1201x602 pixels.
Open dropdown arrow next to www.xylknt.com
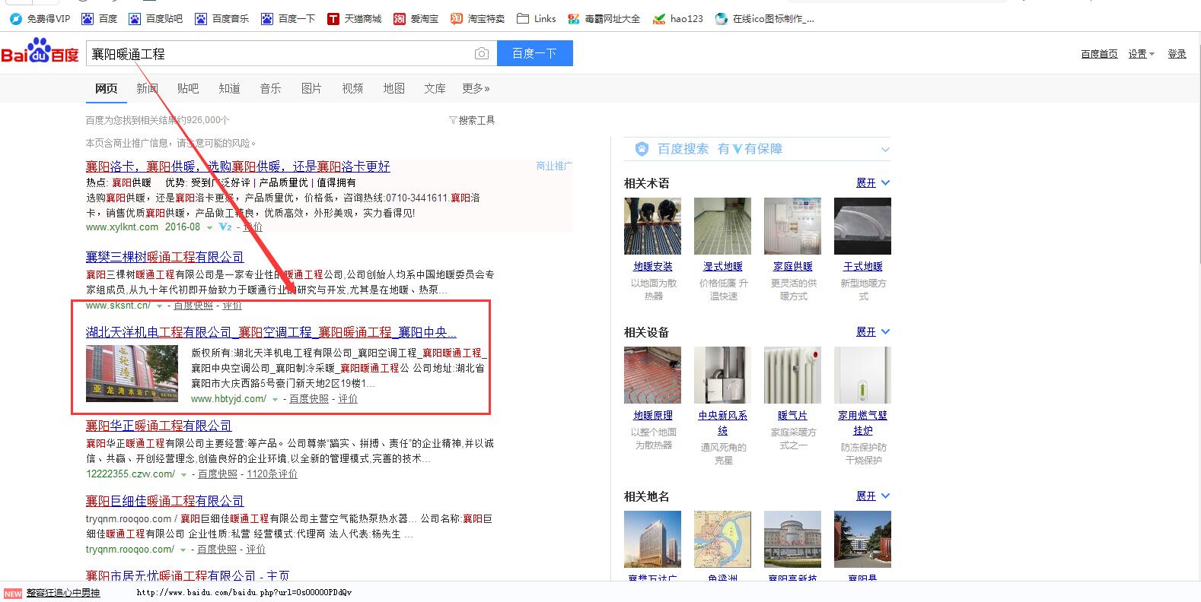209,227
